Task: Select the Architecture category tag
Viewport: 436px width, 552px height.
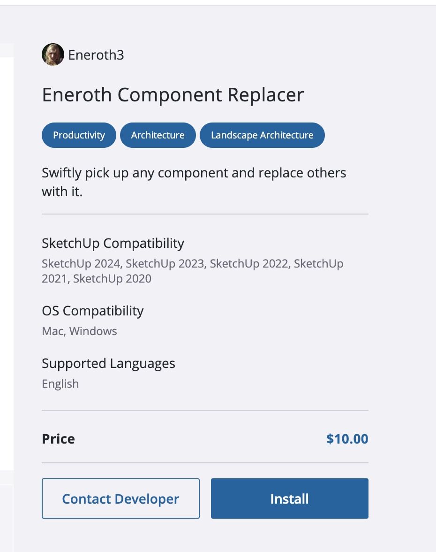Action: pos(158,135)
